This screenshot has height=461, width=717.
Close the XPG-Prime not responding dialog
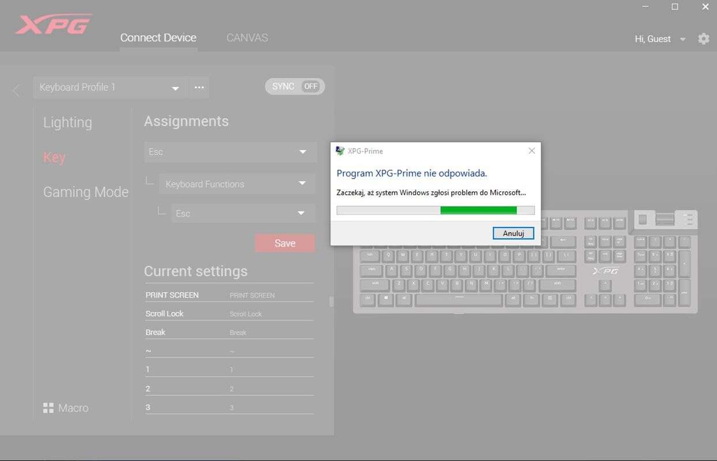(x=531, y=151)
